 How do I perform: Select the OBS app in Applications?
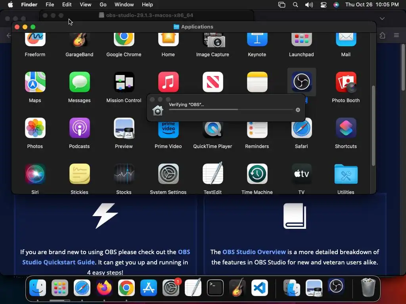click(x=302, y=82)
